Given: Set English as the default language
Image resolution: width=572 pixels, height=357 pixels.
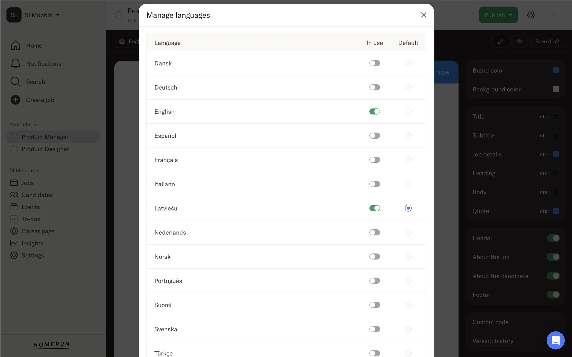Looking at the screenshot, I should [x=408, y=112].
